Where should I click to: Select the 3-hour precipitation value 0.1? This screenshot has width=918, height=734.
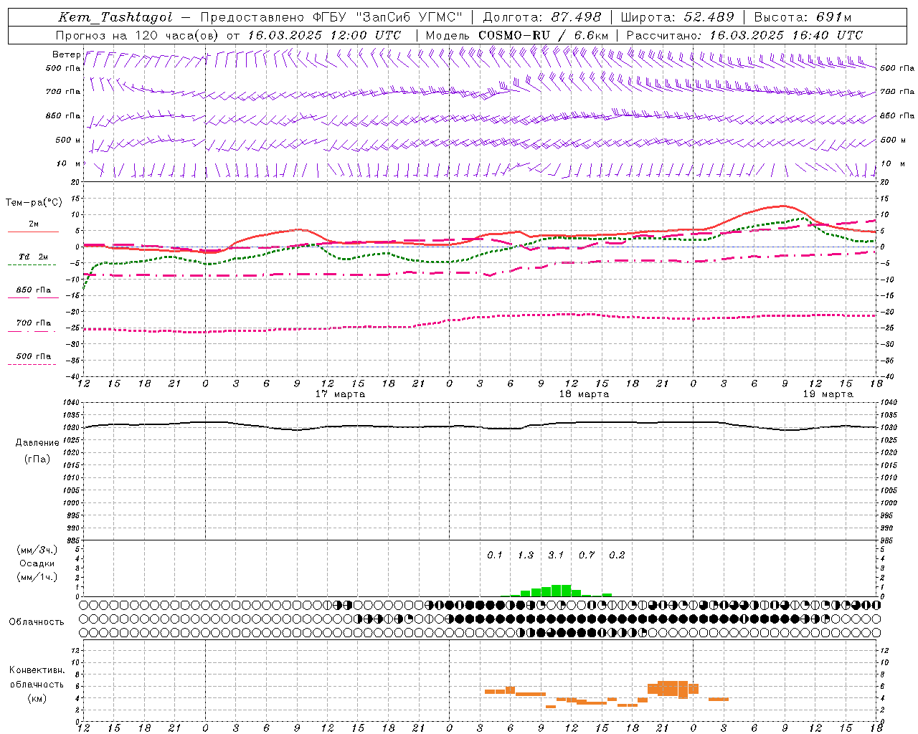coord(495,555)
